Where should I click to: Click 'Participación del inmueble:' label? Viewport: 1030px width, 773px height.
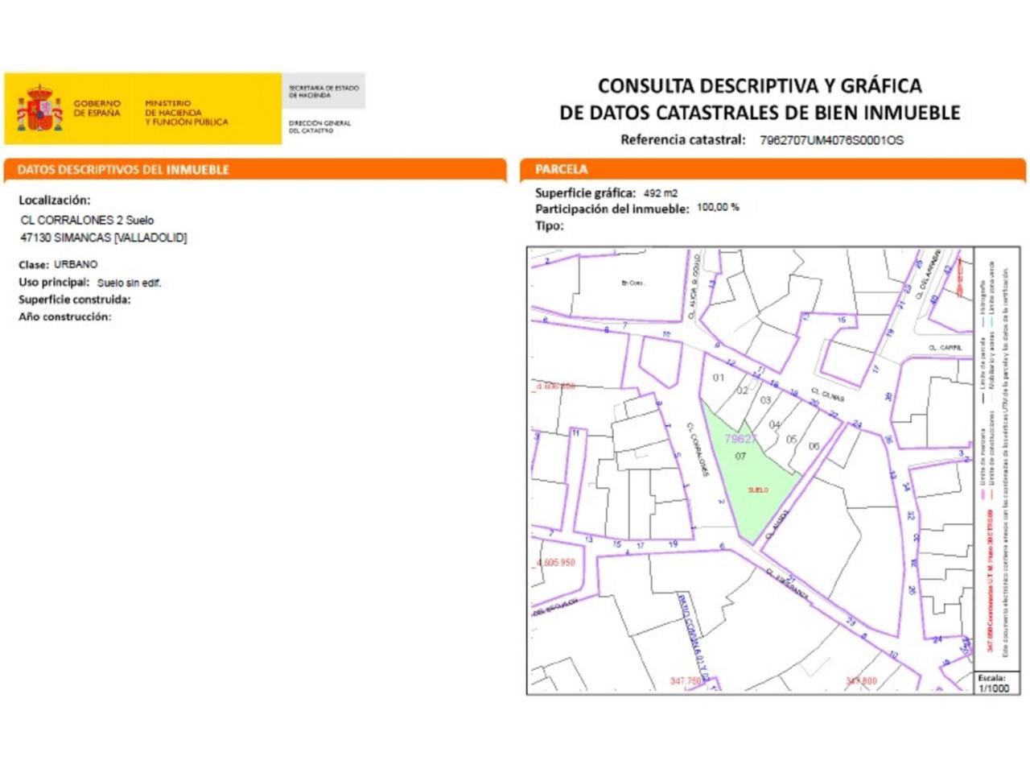(x=612, y=209)
